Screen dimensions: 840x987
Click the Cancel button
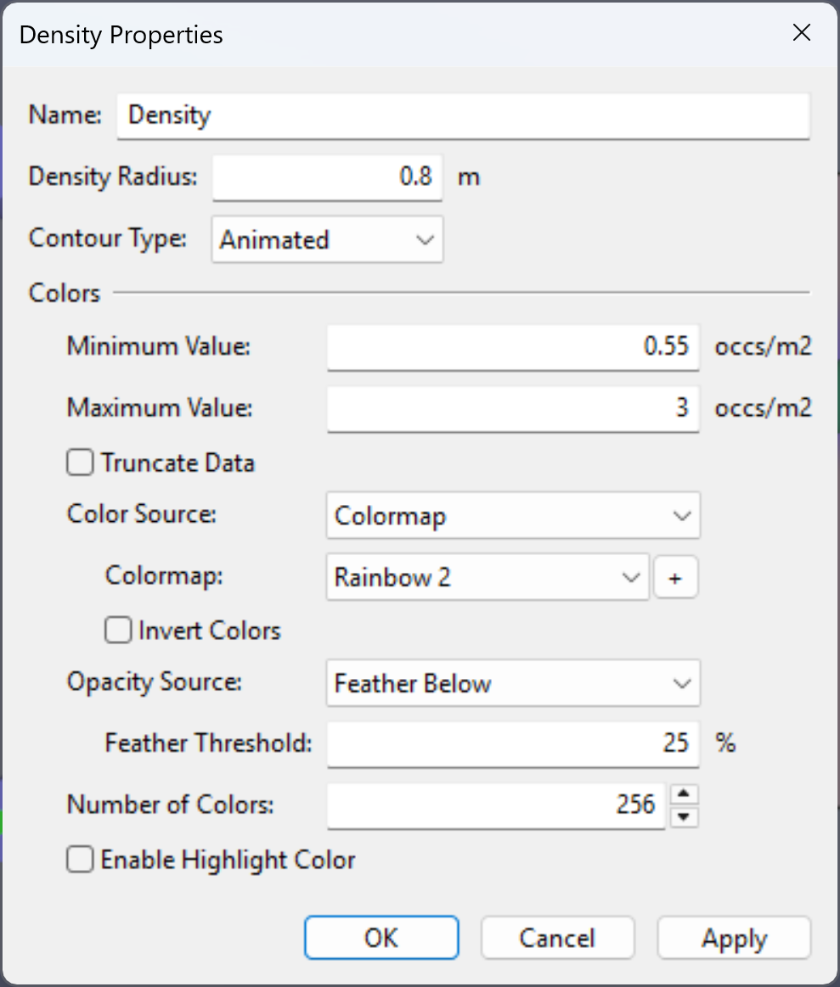tap(557, 938)
